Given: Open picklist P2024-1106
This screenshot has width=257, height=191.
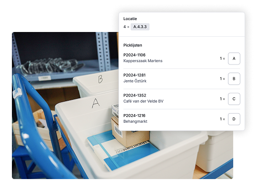Looking at the screenshot, I should click(x=134, y=55).
